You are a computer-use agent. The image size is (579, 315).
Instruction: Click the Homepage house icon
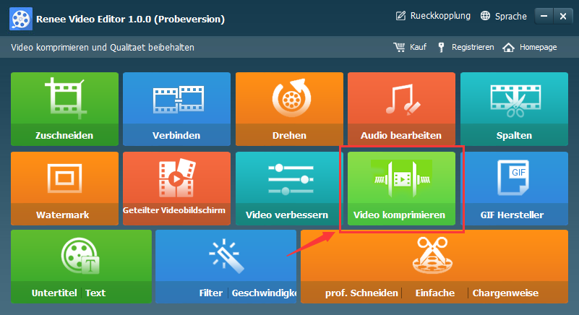coord(508,47)
